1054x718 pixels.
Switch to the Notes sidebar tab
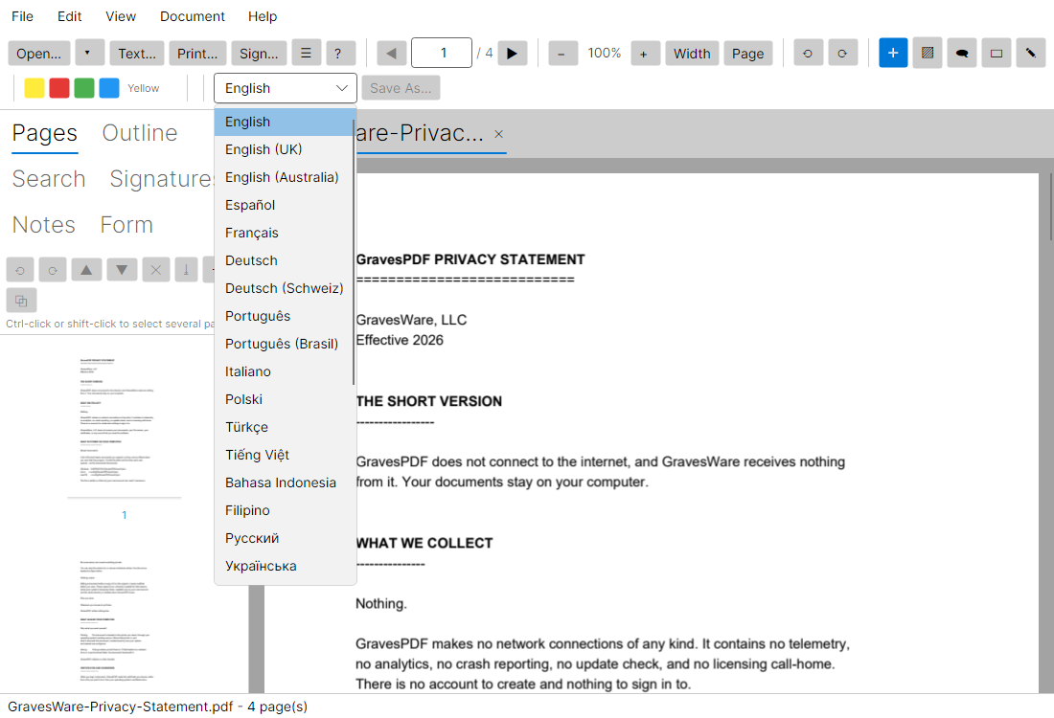click(44, 224)
